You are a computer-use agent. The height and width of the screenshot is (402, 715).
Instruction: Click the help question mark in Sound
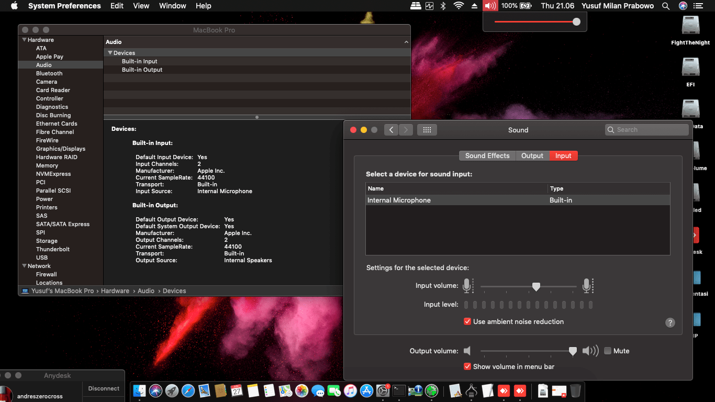pyautogui.click(x=670, y=322)
